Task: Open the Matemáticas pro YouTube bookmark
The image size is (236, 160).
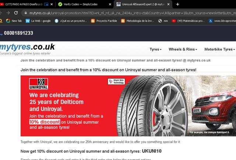Action: (x=188, y=21)
